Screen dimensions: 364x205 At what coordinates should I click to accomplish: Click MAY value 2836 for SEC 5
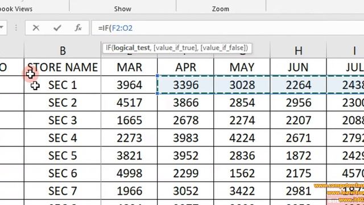242,155
